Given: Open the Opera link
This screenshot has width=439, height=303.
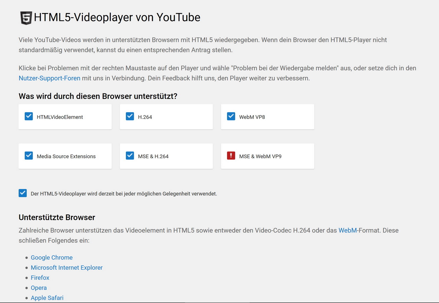Looking at the screenshot, I should click(39, 288).
